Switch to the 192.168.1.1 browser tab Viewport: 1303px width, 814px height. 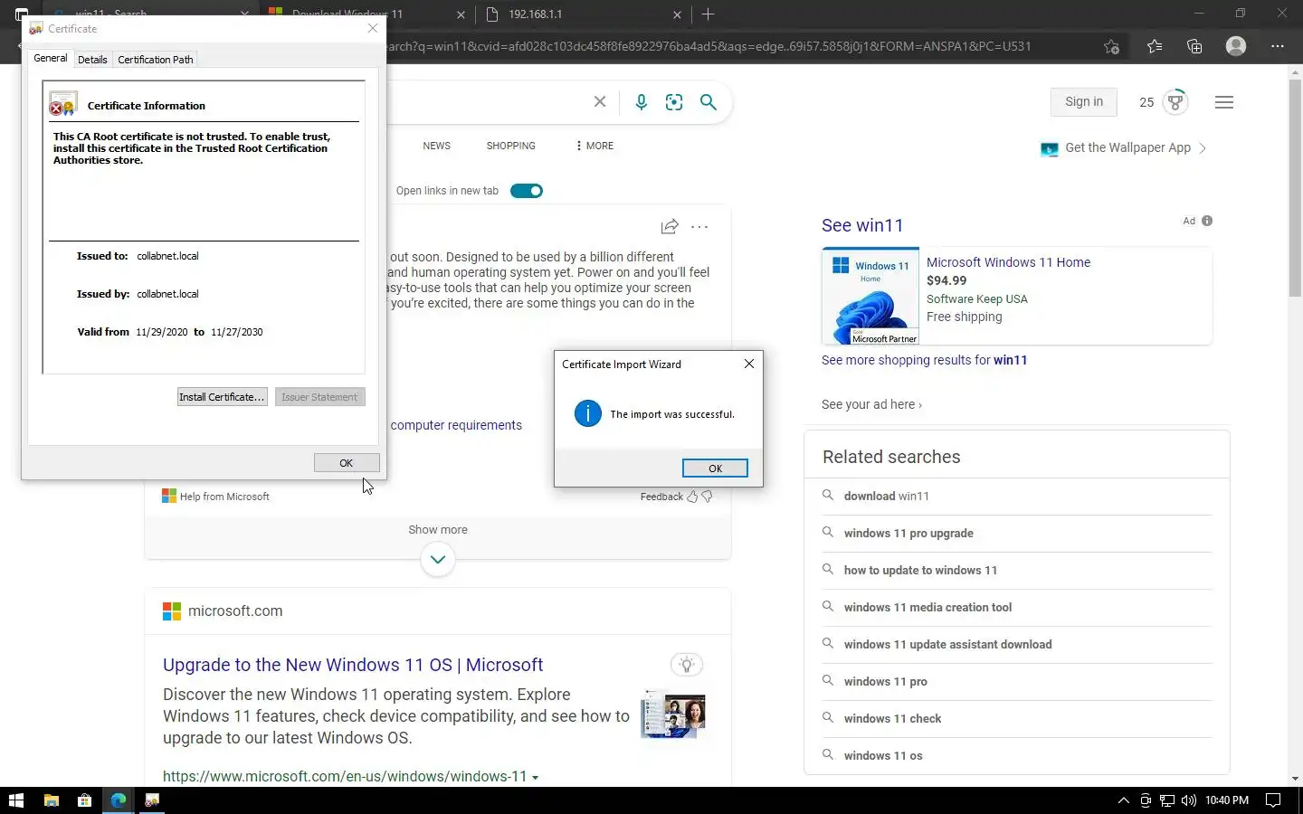(582, 14)
